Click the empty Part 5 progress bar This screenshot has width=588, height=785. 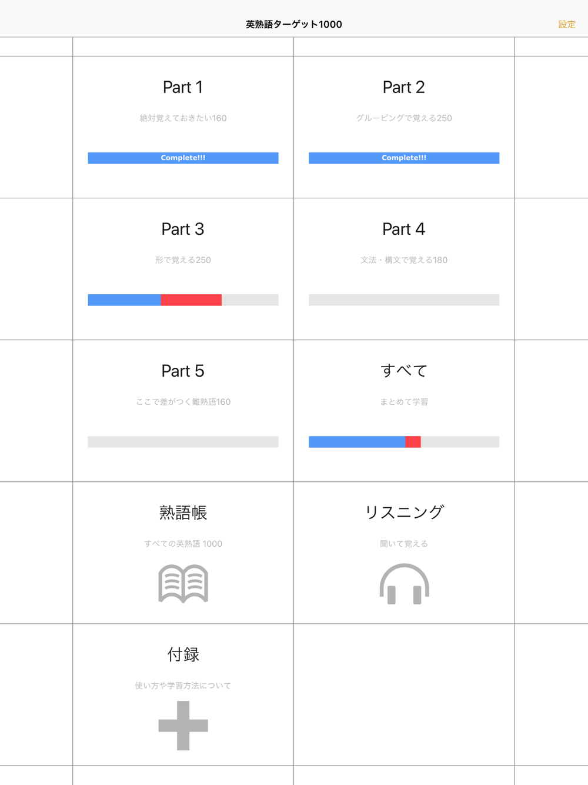coord(183,442)
